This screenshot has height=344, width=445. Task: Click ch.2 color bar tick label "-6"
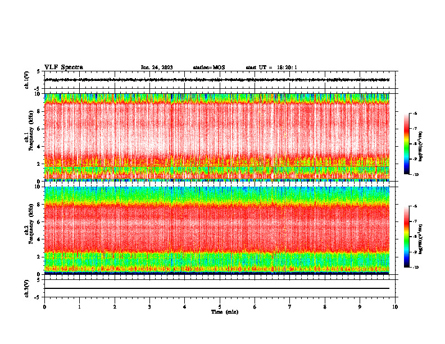(415, 206)
